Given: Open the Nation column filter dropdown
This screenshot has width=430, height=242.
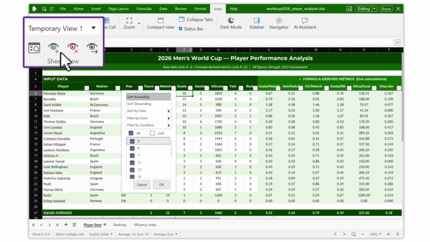Looking at the screenshot, I should tap(118, 88).
